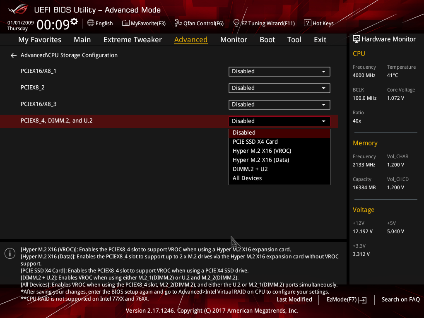Screen dimensions: 424x318
Task: Click the Advanced\CPU Storage Configuration breadcrumb
Action: click(69, 55)
